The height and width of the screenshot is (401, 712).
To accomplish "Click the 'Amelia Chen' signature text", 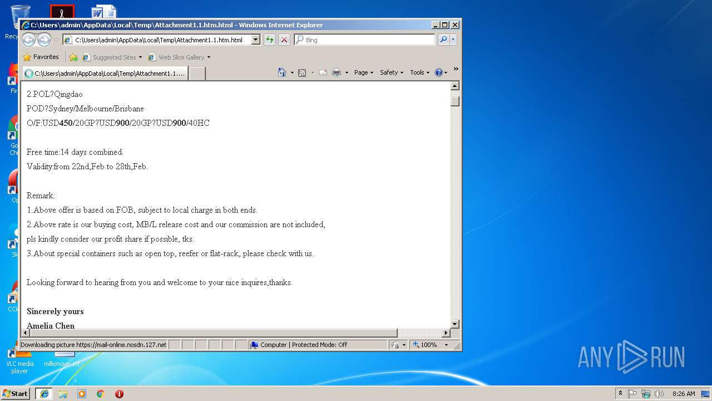I will [x=51, y=326].
